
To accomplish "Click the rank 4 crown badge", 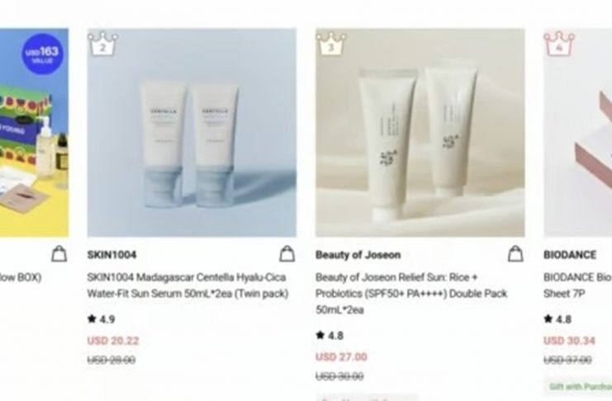I will click(x=559, y=44).
